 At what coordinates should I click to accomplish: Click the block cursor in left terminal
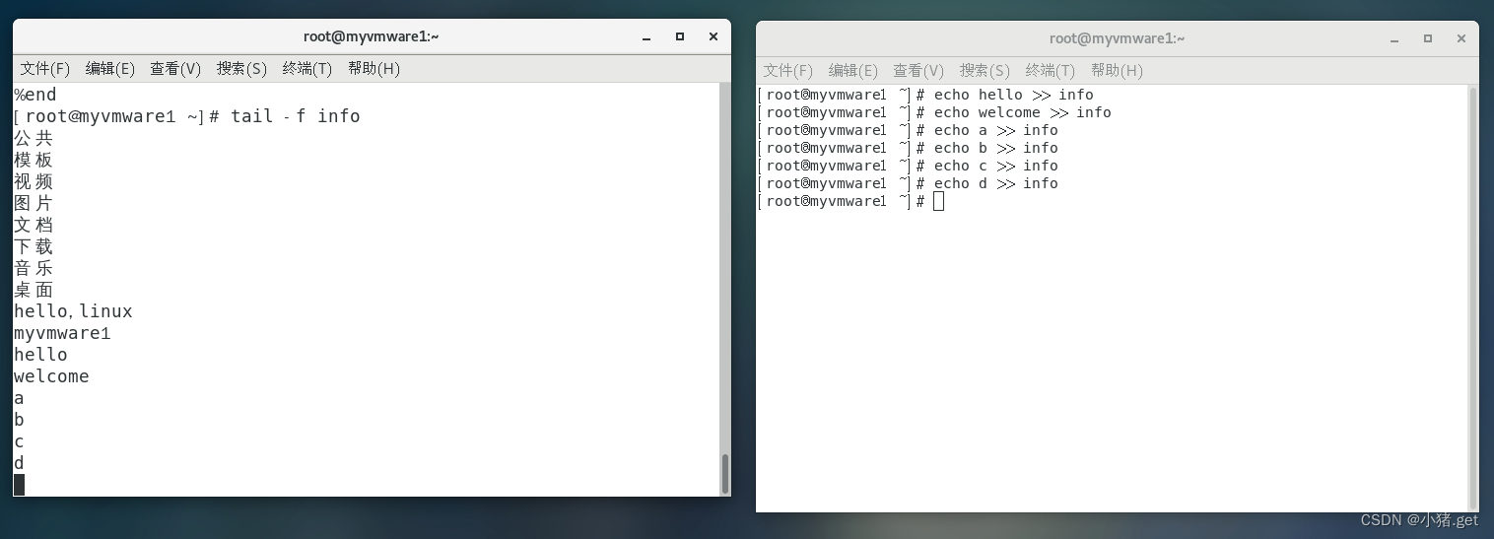19,484
